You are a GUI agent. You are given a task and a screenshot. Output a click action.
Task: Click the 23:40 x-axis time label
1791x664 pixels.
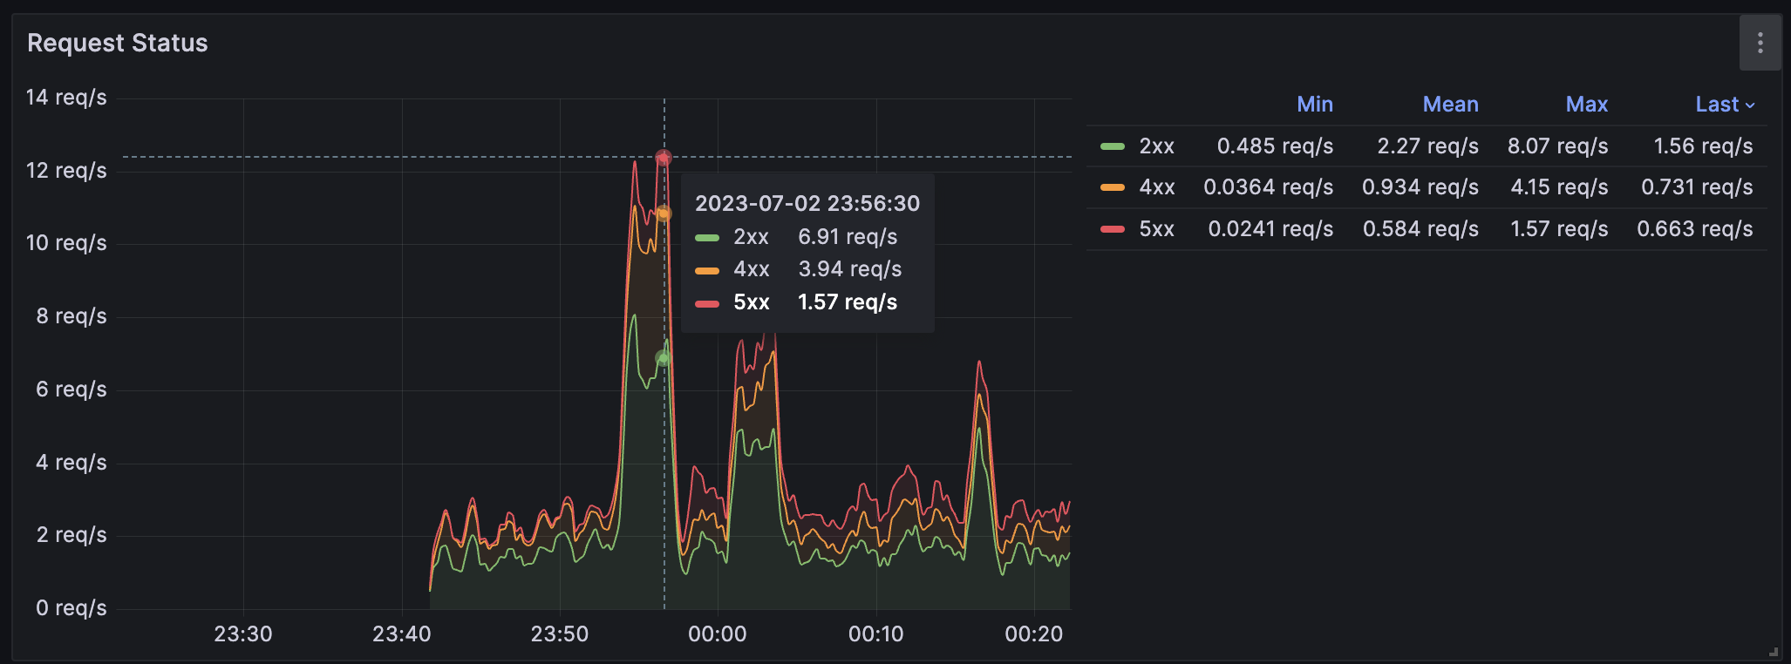pyautogui.click(x=402, y=634)
